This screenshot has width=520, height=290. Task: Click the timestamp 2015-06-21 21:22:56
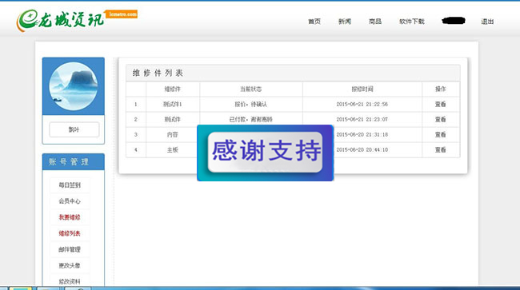pyautogui.click(x=362, y=105)
